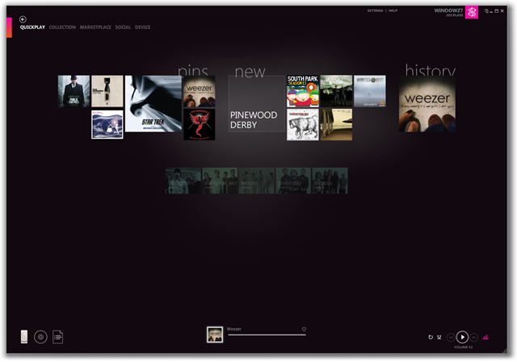Open Settings link
The width and height of the screenshot is (517, 362).
click(375, 10)
